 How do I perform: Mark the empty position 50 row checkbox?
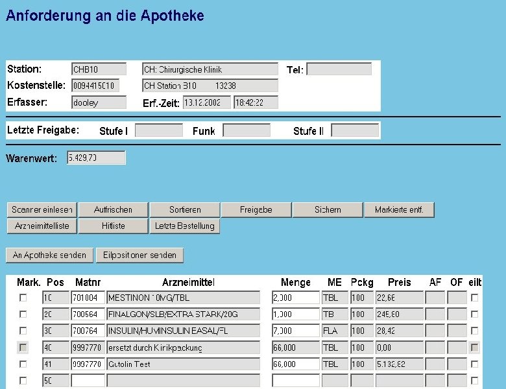[x=23, y=381]
